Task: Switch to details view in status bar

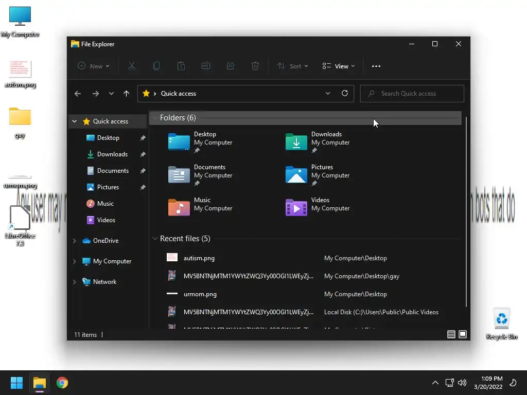Action: [451, 334]
